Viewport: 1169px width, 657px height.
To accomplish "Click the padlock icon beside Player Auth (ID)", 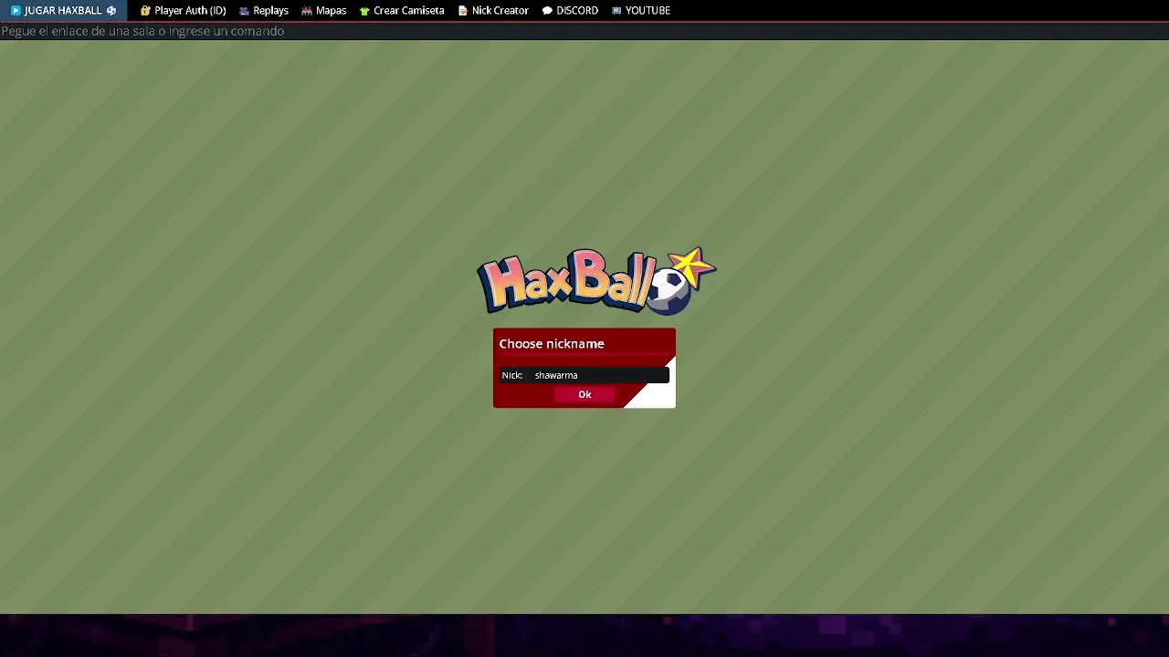I will 145,11.
